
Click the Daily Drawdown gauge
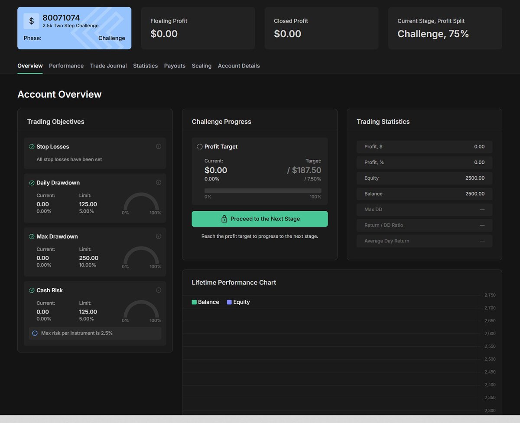point(141,202)
